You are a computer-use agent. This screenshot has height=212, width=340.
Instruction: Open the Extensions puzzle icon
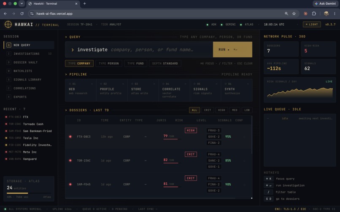[314, 13]
